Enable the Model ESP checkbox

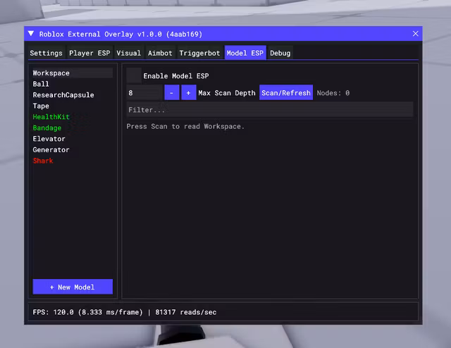134,75
